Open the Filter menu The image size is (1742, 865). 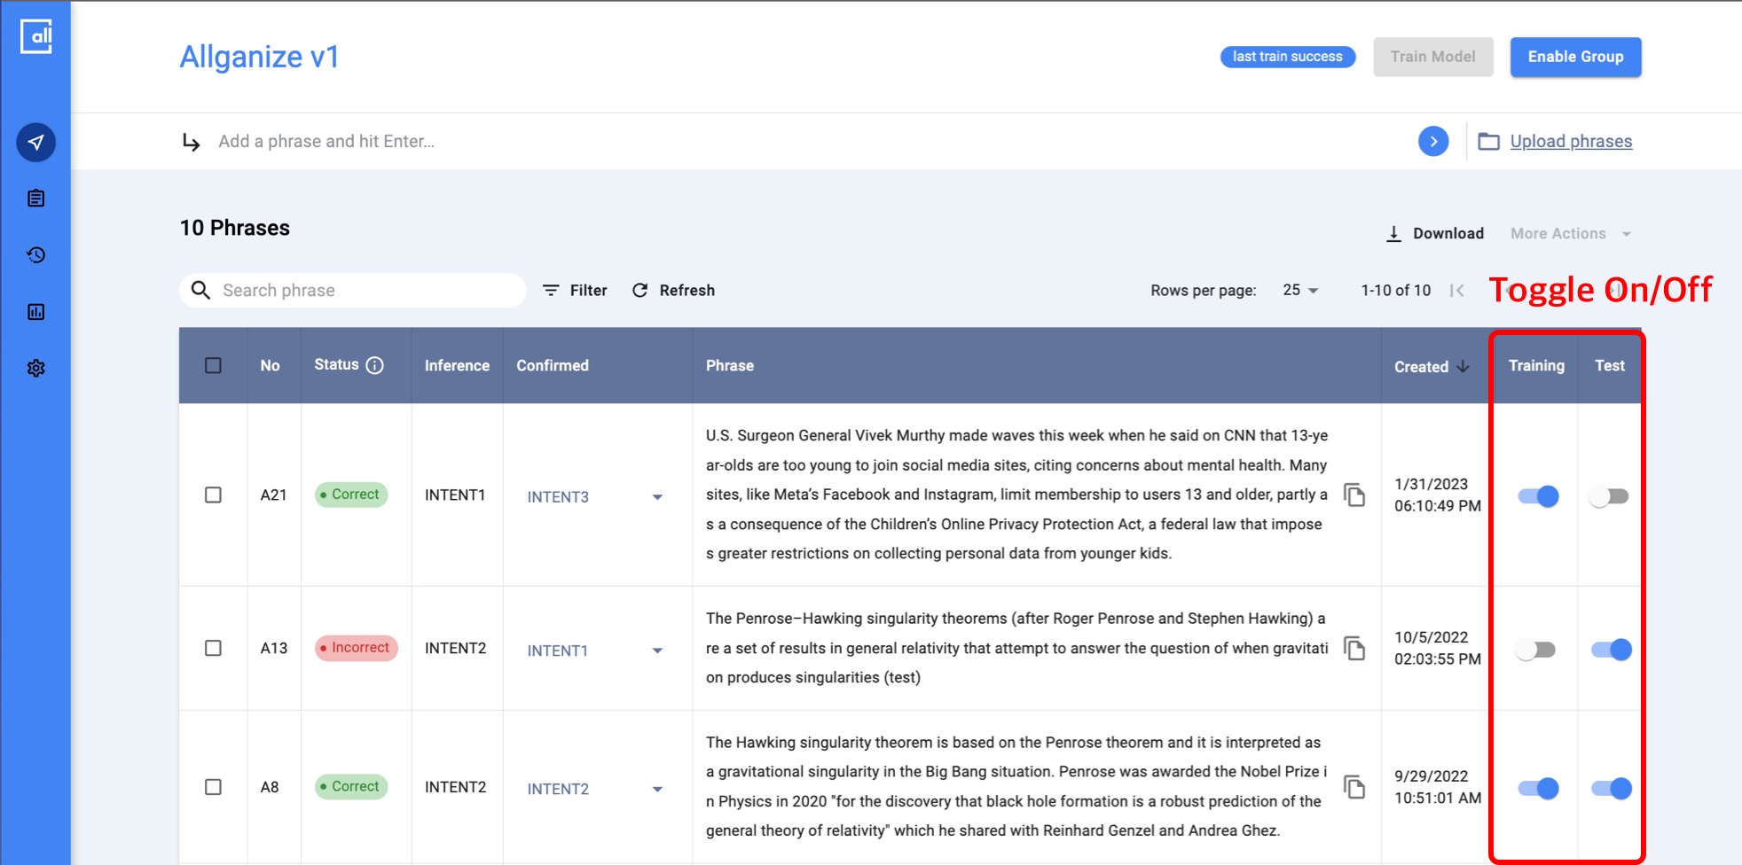(x=576, y=291)
